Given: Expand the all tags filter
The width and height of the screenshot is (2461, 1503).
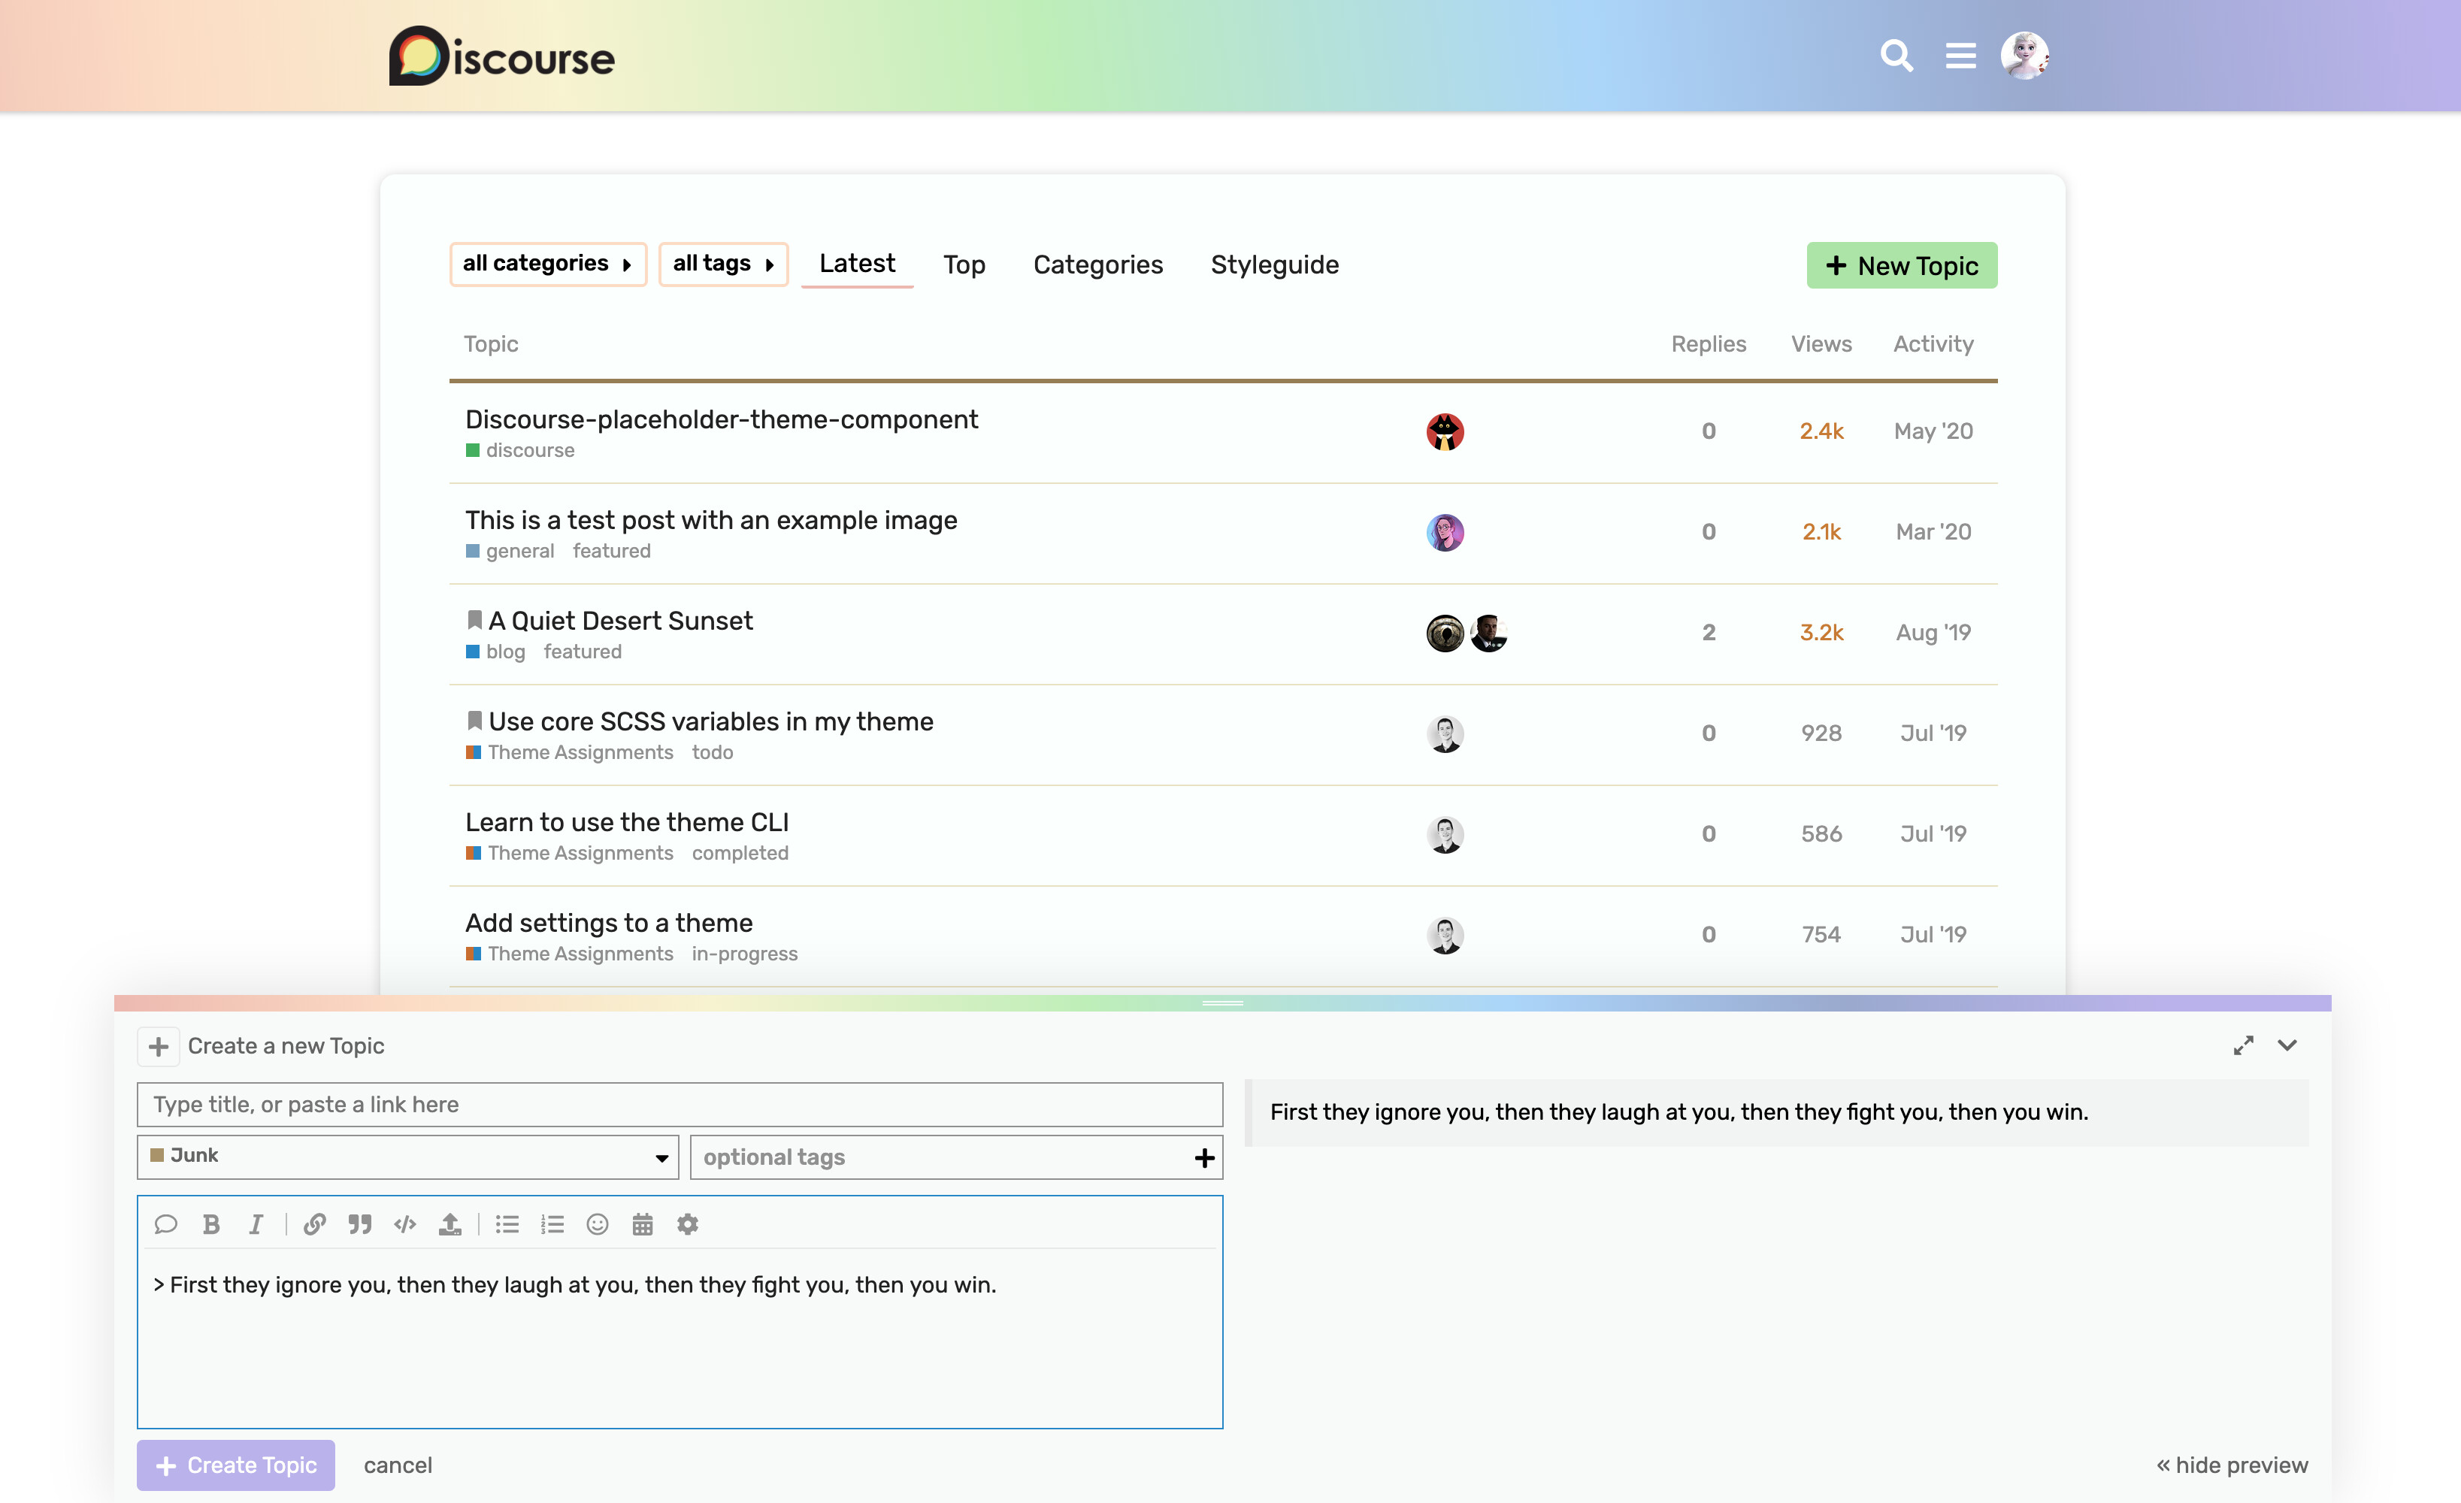Looking at the screenshot, I should (x=723, y=264).
